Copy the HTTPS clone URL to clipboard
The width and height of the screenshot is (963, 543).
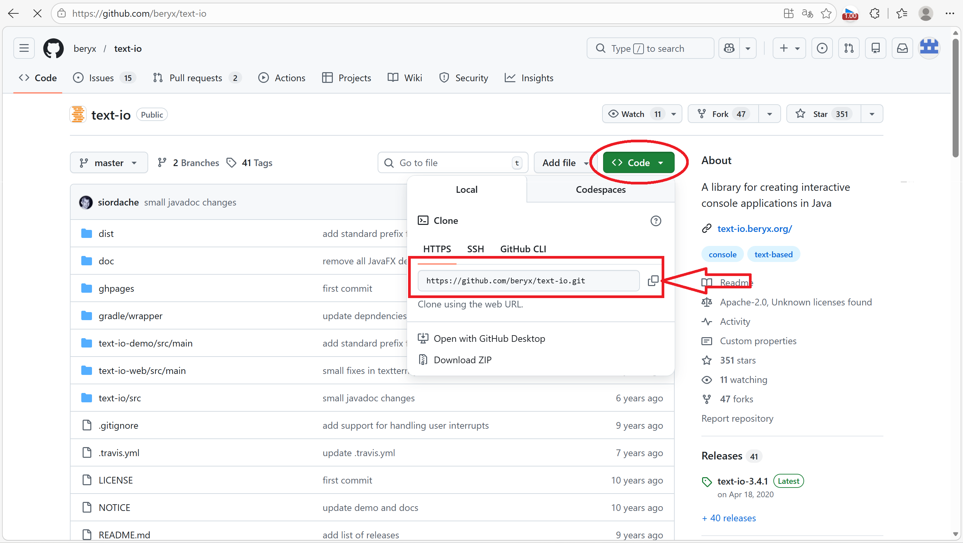[x=653, y=280]
